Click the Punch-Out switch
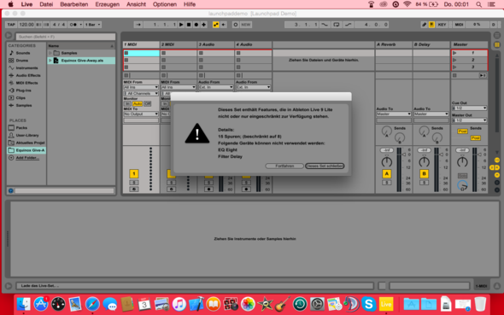The height and width of the screenshot is (315, 504). [348, 25]
